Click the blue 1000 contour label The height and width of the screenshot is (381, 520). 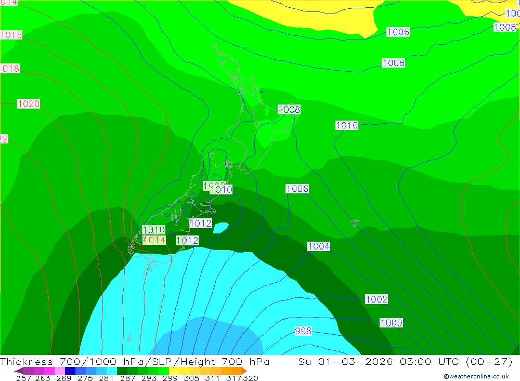click(392, 323)
